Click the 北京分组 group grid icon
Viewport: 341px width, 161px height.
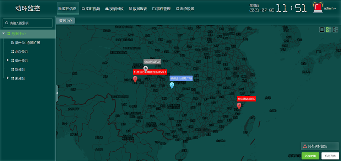click(13, 52)
